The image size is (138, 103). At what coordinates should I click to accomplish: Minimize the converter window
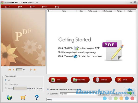click(131, 3)
